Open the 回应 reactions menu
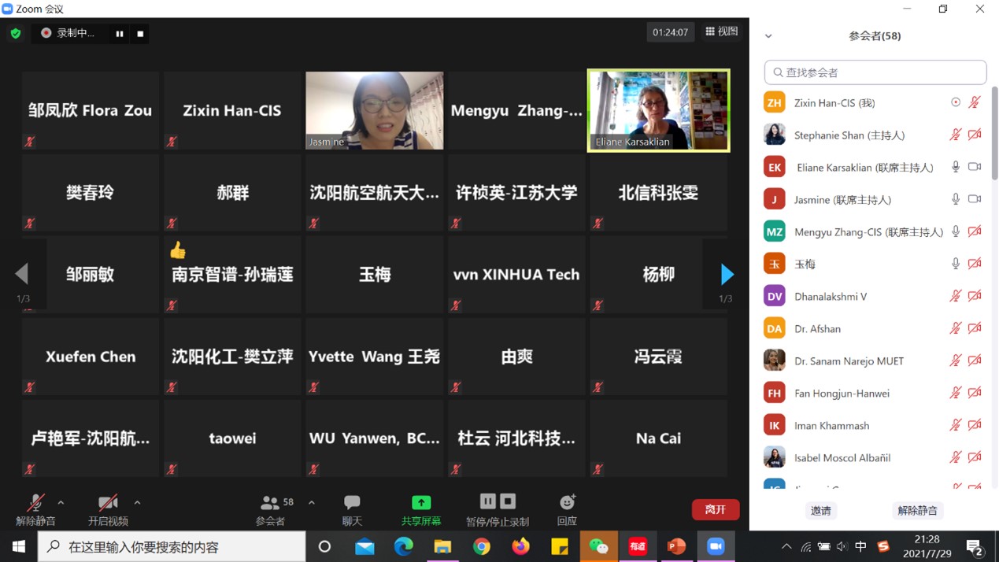 (567, 509)
